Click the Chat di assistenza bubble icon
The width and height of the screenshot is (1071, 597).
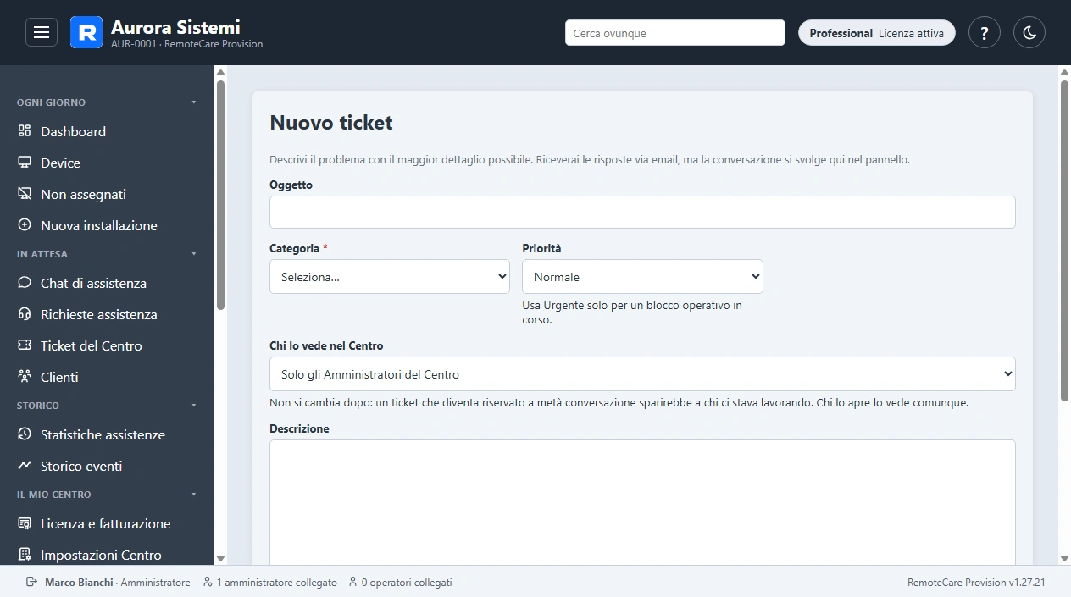click(25, 283)
